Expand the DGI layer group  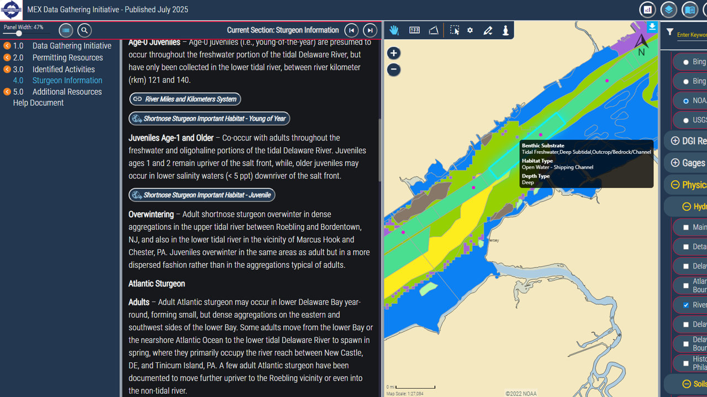pos(675,141)
